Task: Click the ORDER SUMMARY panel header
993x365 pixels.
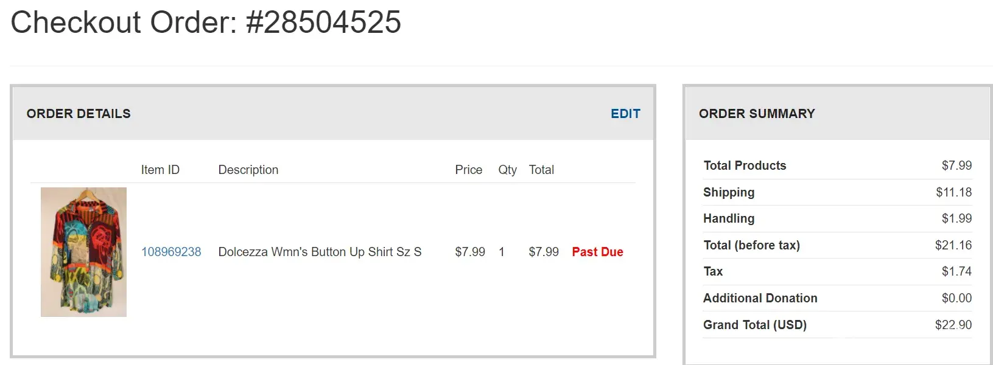Action: pyautogui.click(x=756, y=114)
